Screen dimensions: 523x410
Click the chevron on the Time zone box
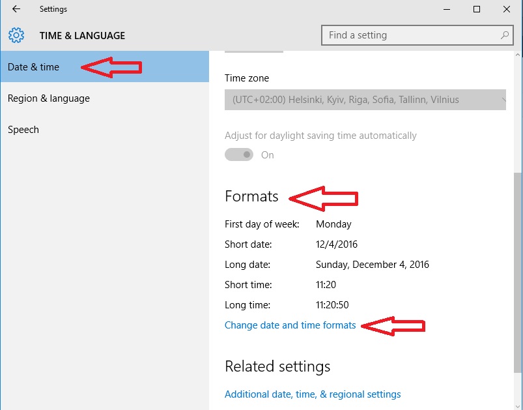click(504, 100)
